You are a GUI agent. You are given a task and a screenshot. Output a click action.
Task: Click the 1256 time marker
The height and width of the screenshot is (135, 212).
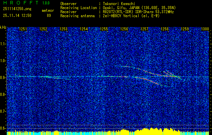tap(124, 29)
